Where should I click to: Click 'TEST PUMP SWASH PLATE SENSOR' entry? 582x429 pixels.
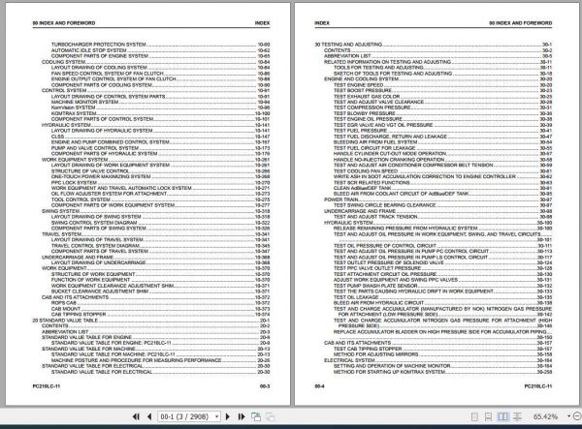[375, 286]
